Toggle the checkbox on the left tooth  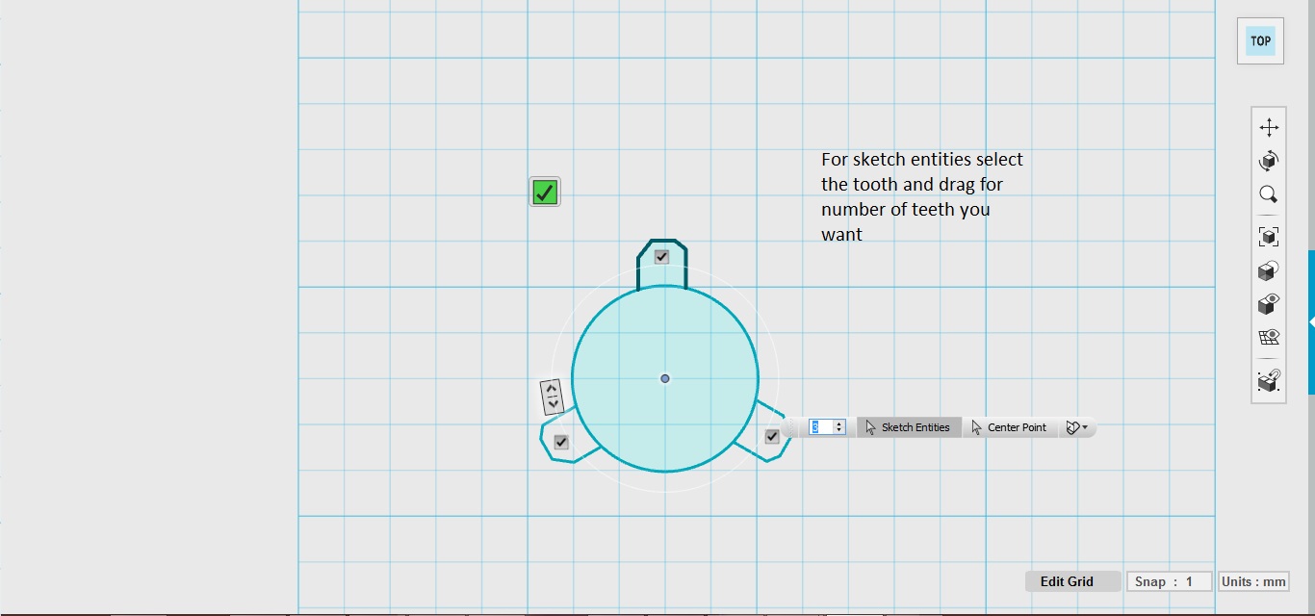tap(560, 442)
